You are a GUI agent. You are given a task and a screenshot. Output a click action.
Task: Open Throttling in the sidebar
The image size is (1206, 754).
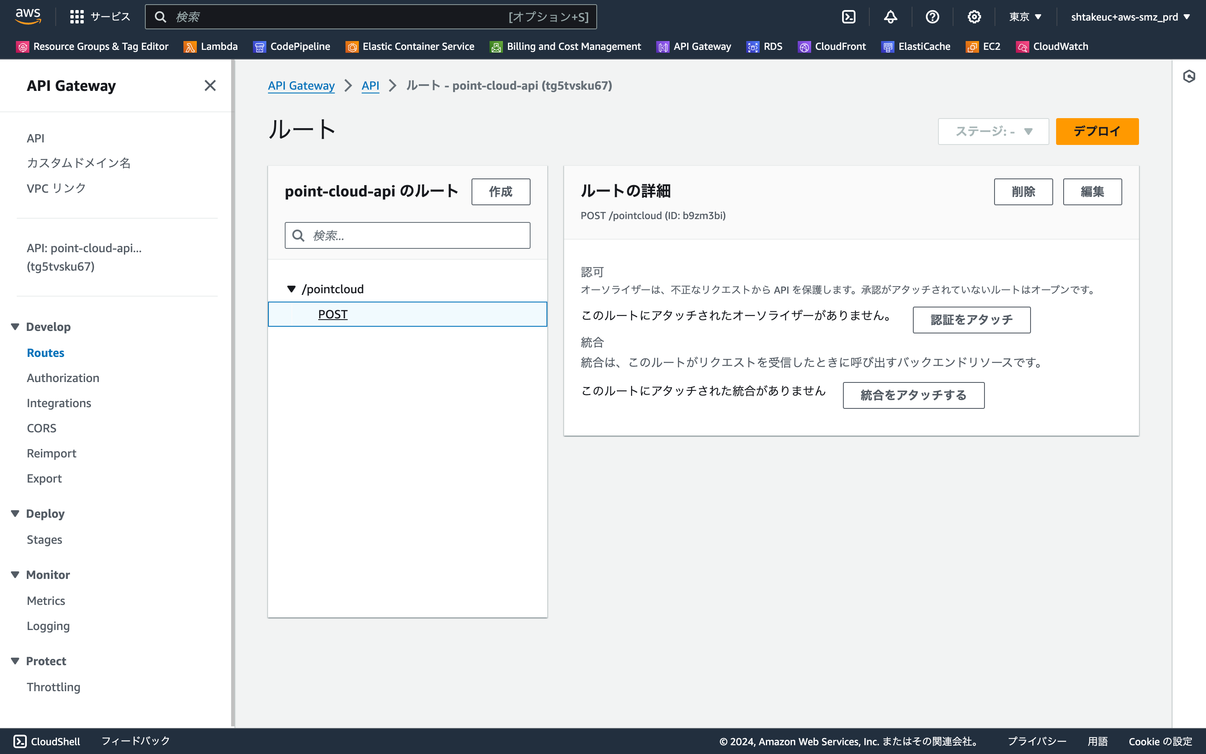(53, 687)
